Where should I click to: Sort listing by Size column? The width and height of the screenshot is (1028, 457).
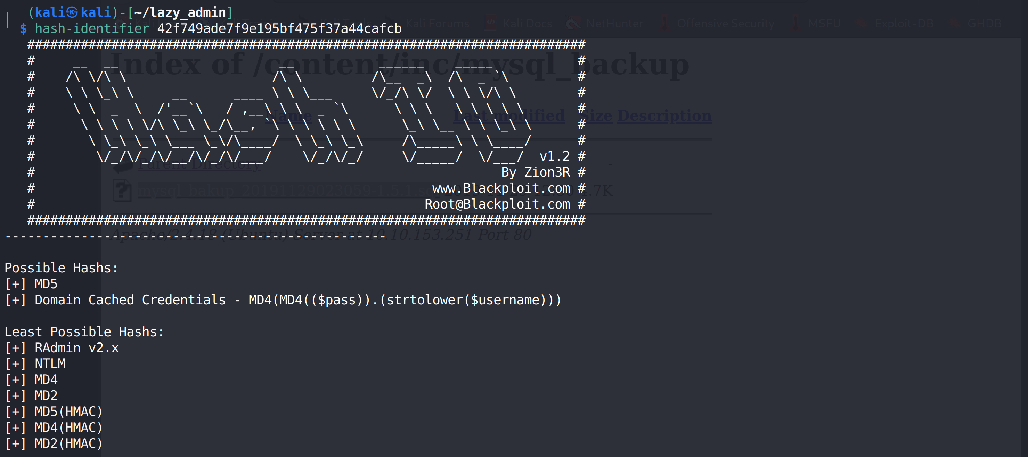click(597, 116)
